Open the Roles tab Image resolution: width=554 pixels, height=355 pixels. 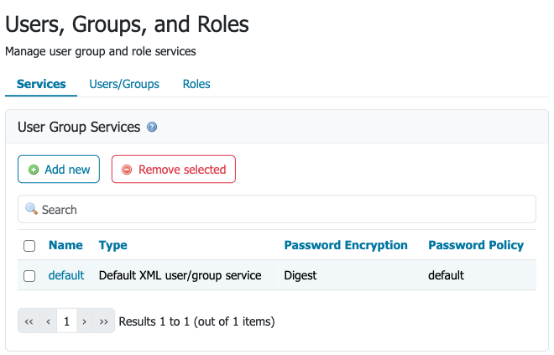[196, 84]
